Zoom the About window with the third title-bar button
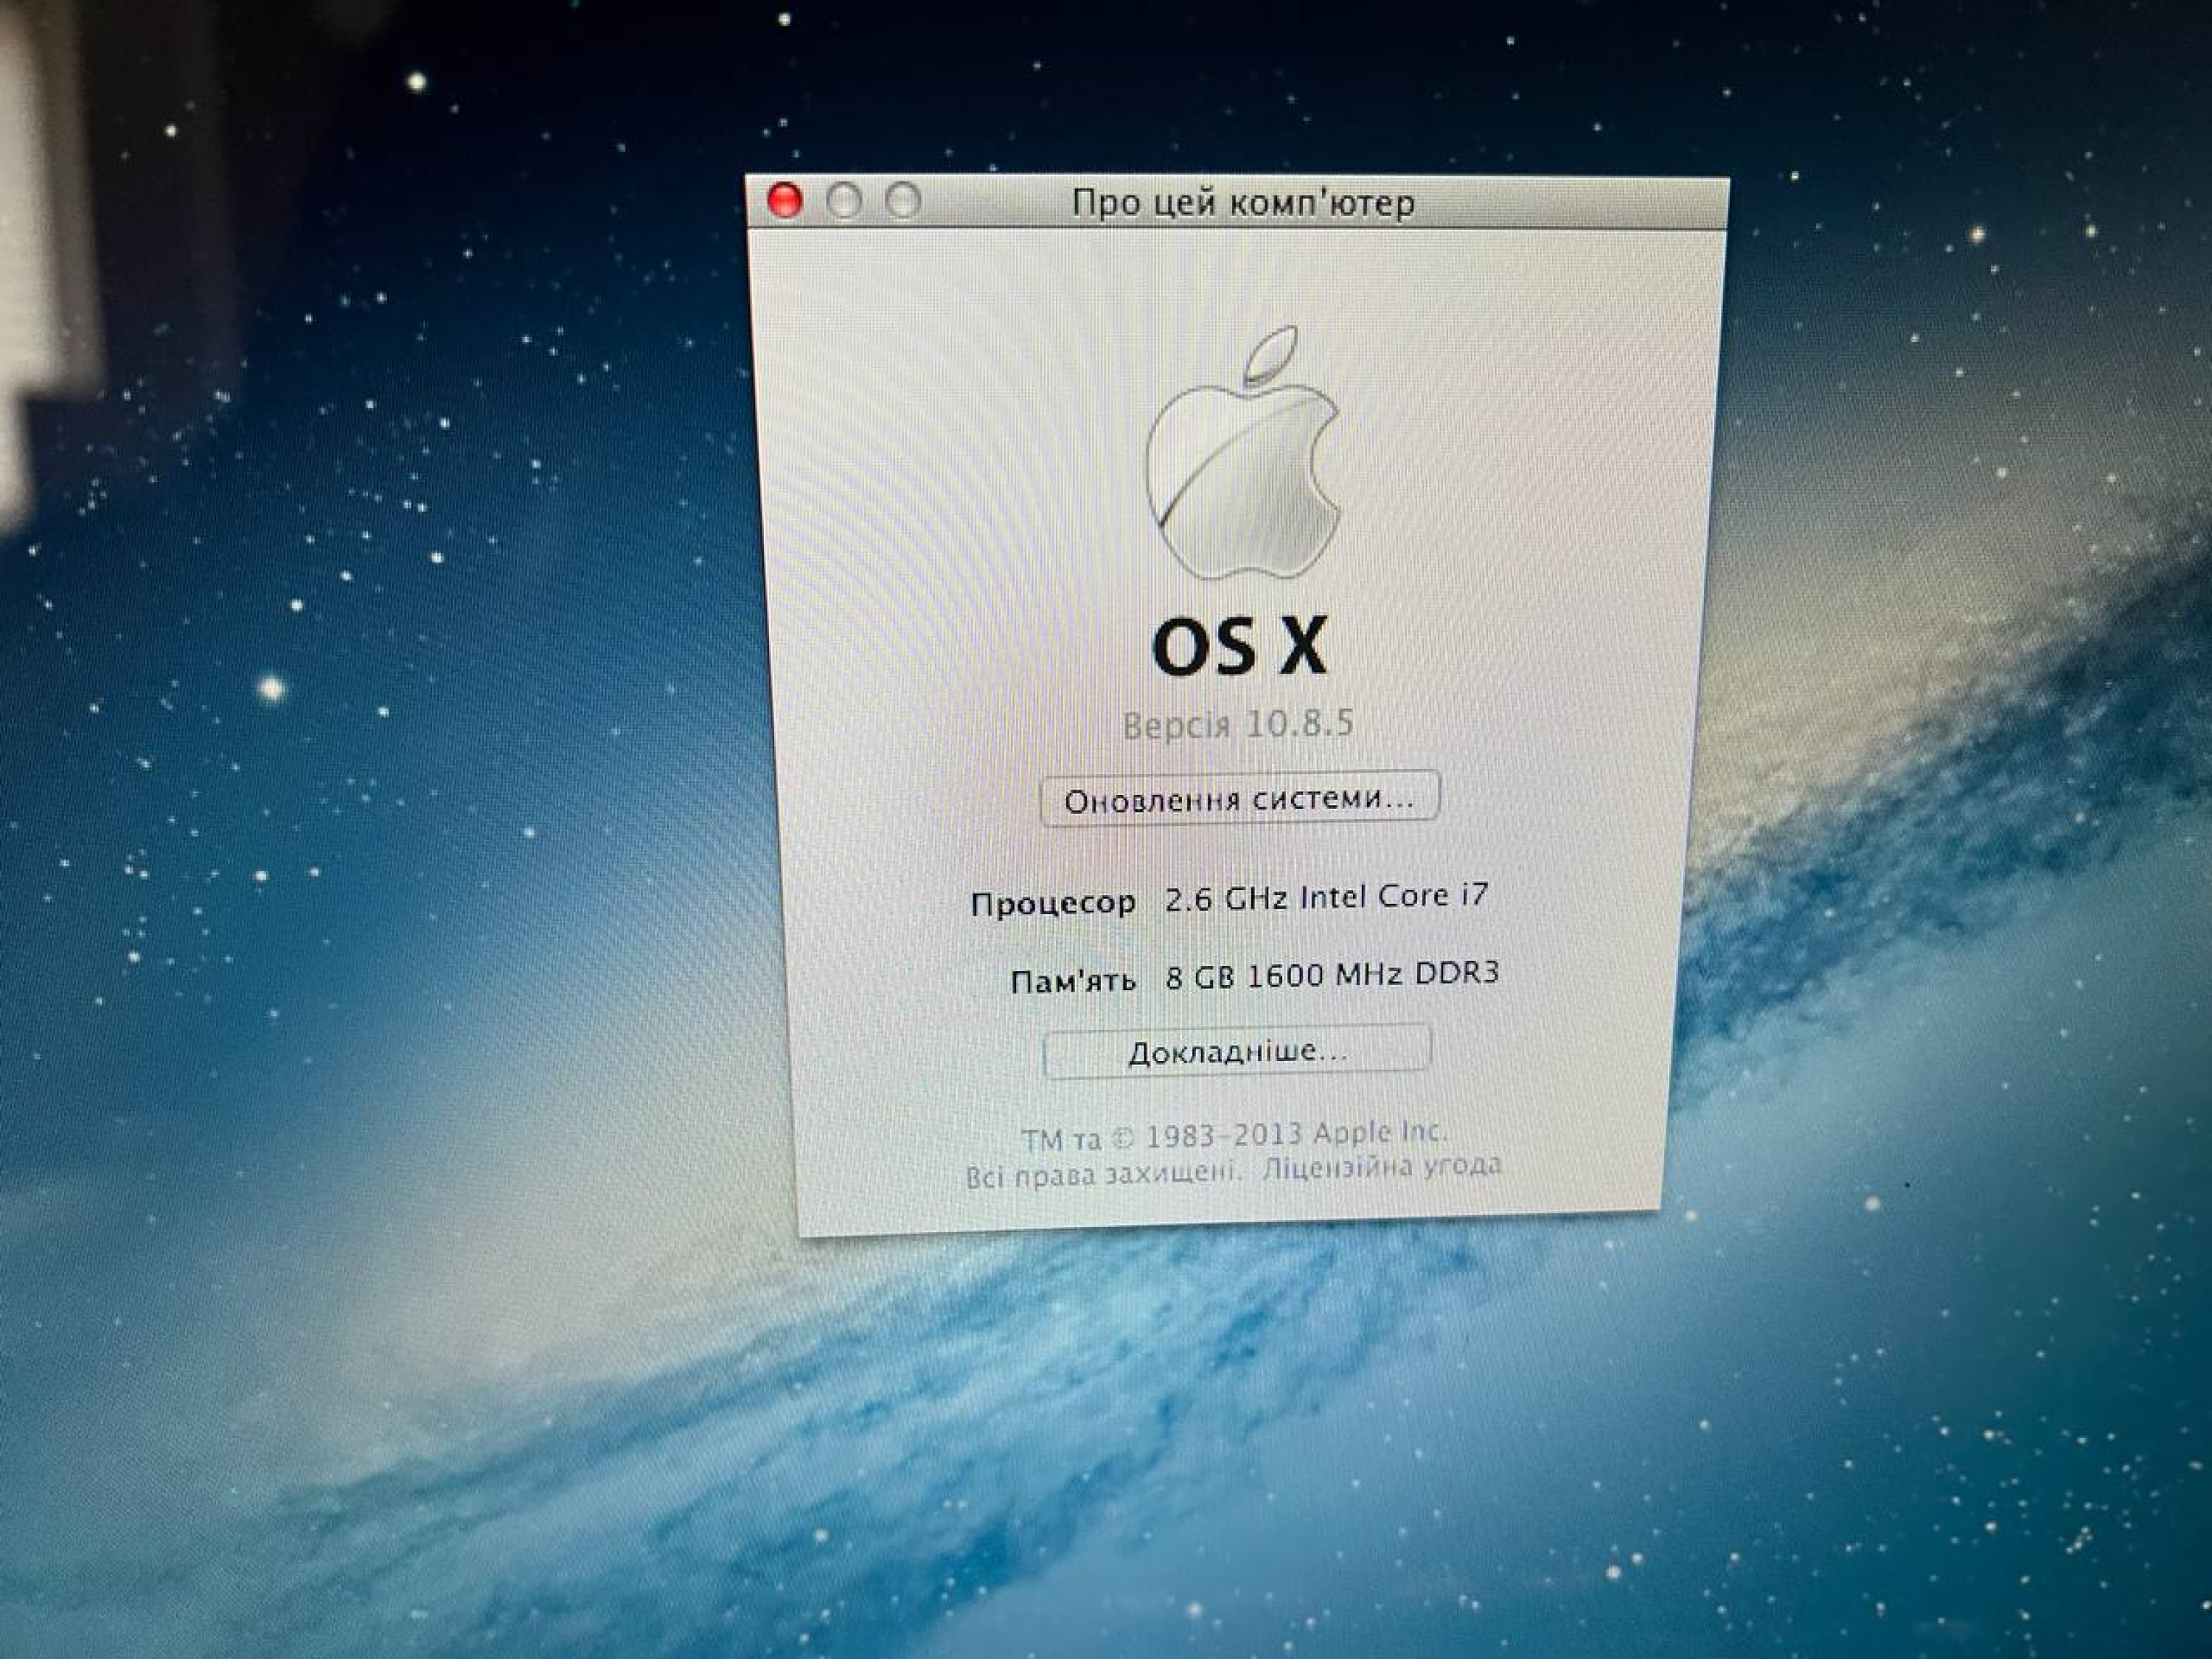 click(904, 201)
